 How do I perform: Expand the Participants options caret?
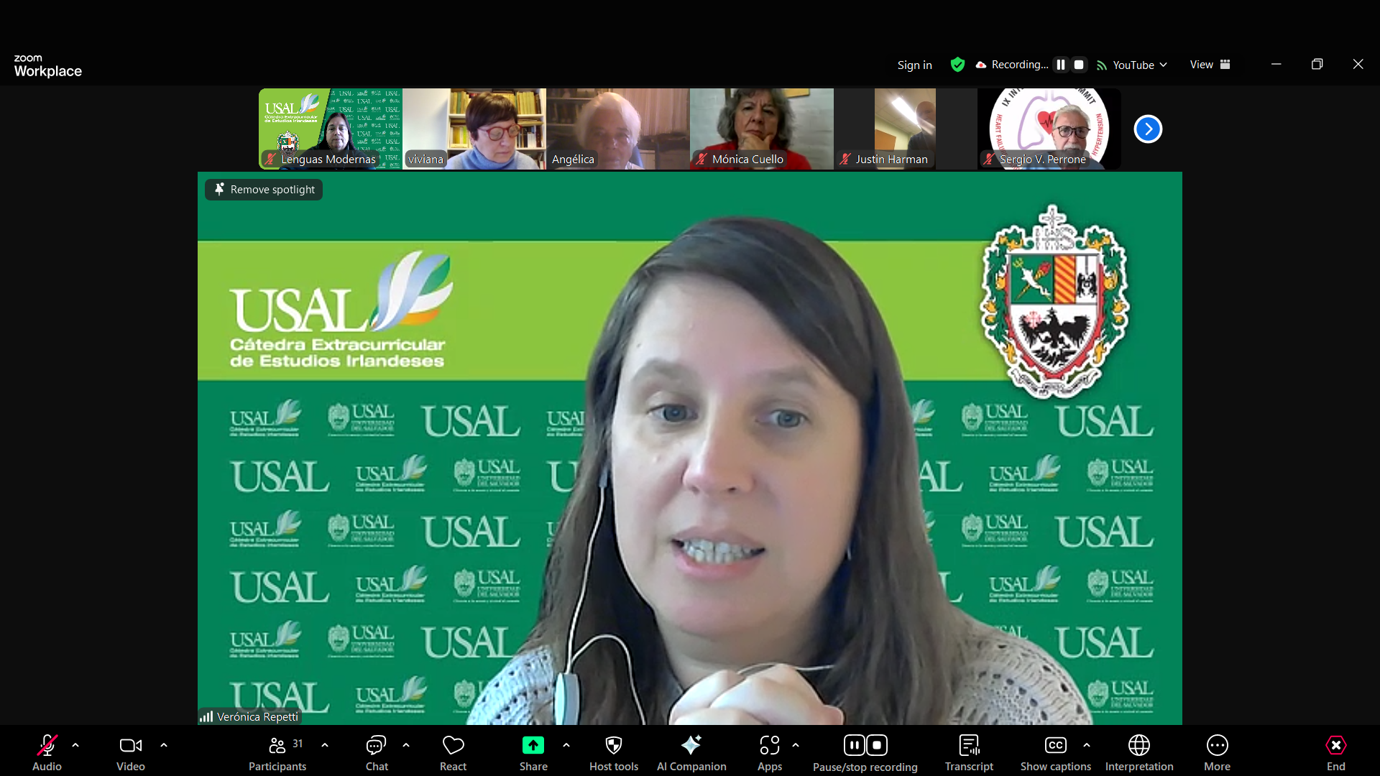325,745
